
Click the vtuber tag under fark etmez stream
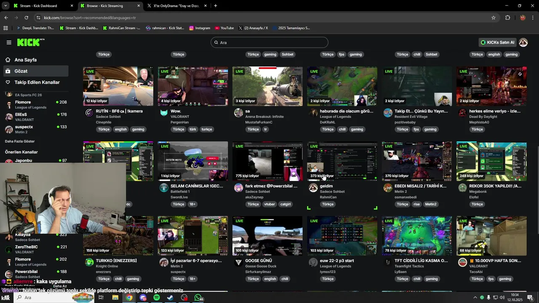(269, 204)
